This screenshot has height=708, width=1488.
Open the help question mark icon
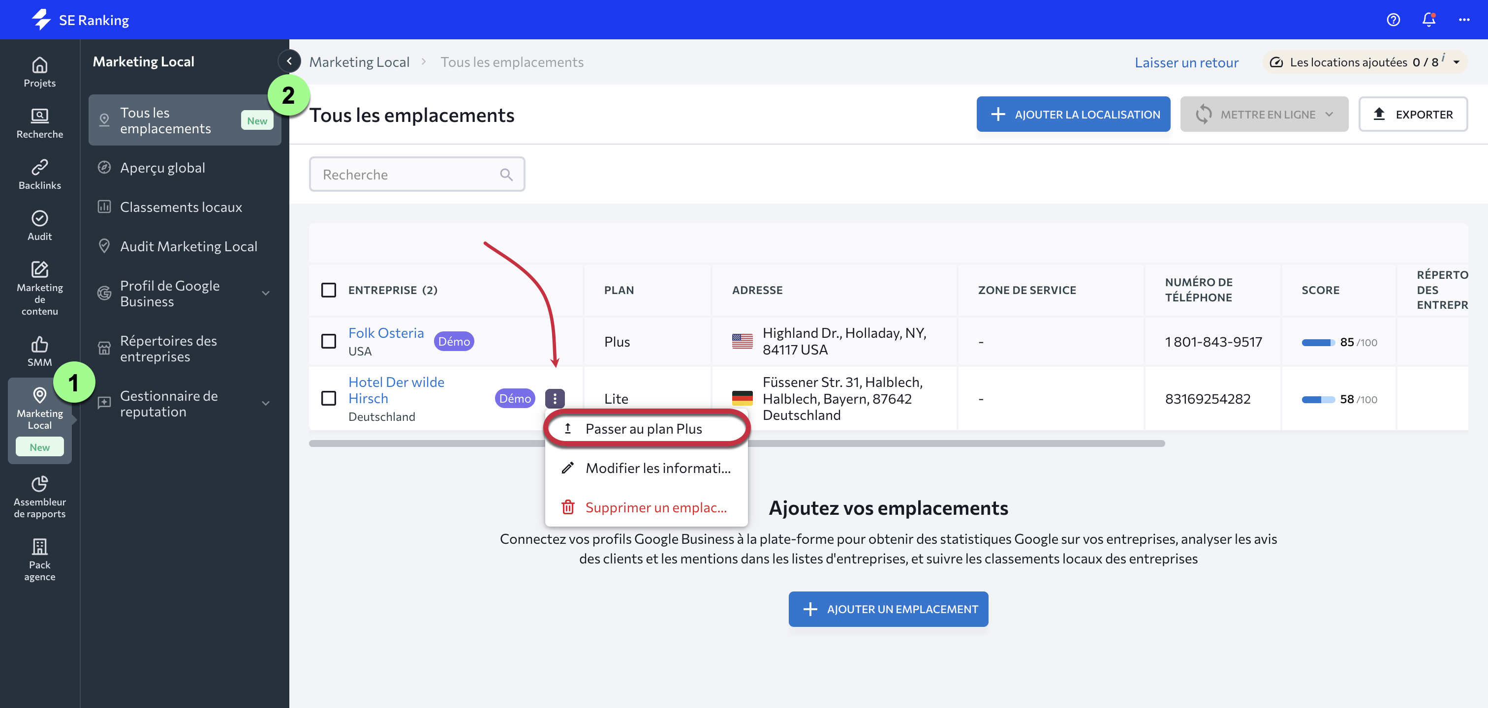tap(1393, 20)
